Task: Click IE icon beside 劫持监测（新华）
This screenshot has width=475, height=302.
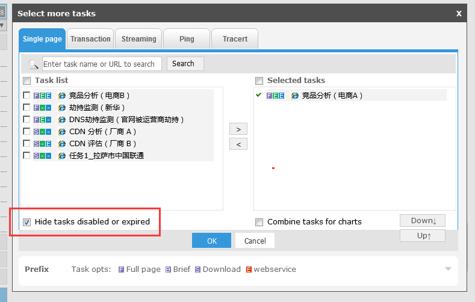Action: click(x=61, y=107)
